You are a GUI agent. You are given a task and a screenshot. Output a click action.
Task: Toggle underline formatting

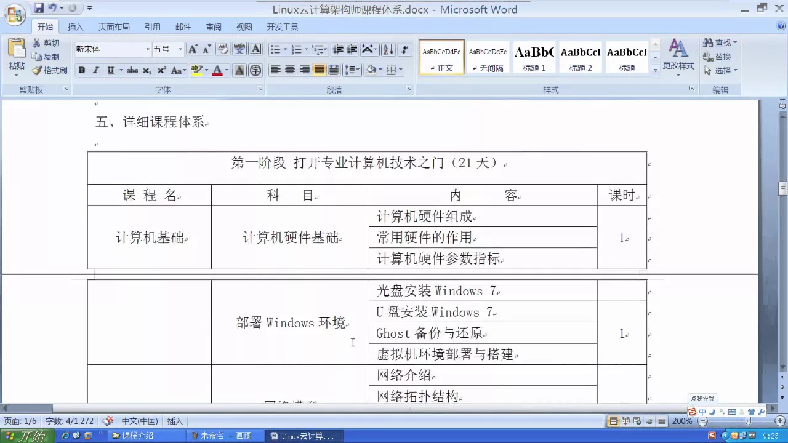click(111, 70)
